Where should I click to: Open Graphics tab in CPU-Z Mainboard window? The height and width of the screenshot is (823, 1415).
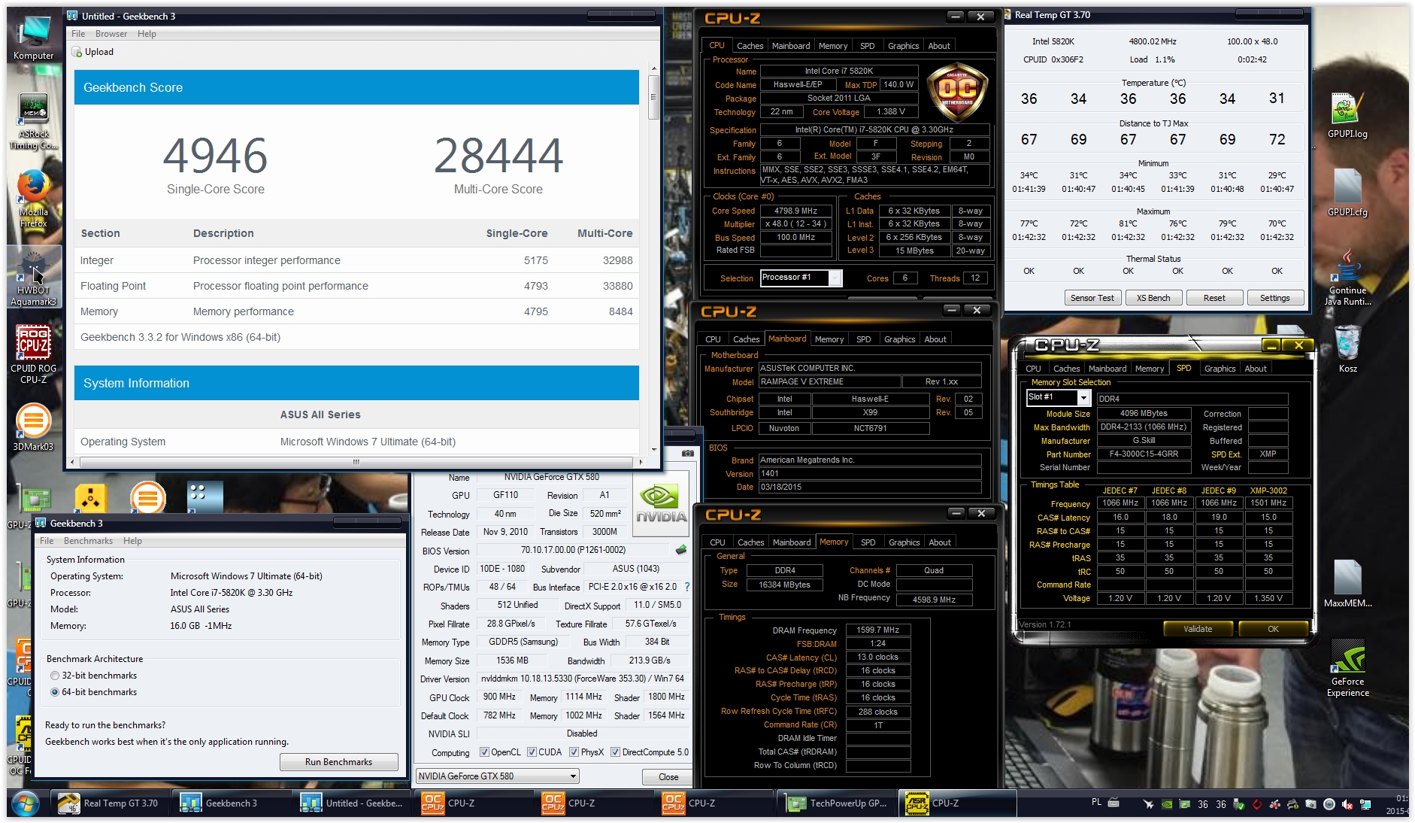click(x=899, y=339)
